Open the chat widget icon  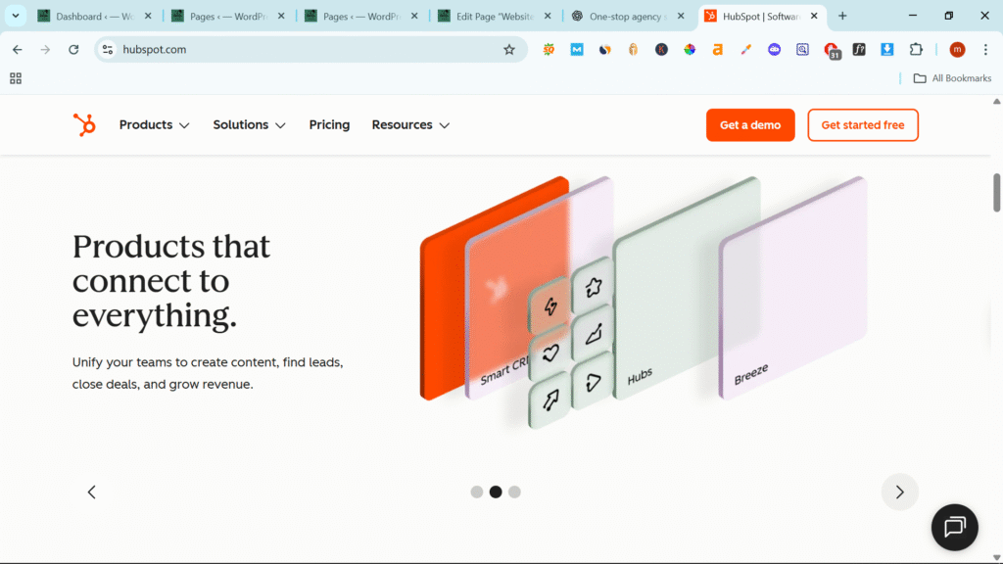click(x=954, y=527)
